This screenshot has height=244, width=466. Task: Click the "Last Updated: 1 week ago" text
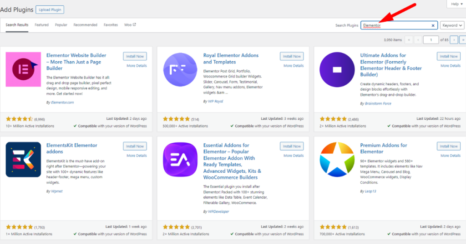tap(126, 227)
